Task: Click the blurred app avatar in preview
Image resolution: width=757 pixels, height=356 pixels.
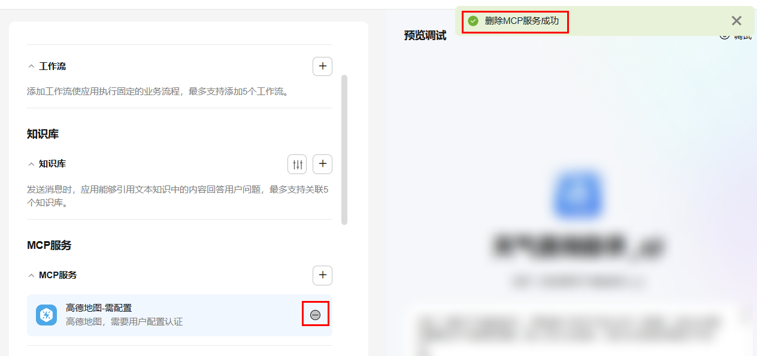Action: pyautogui.click(x=579, y=195)
